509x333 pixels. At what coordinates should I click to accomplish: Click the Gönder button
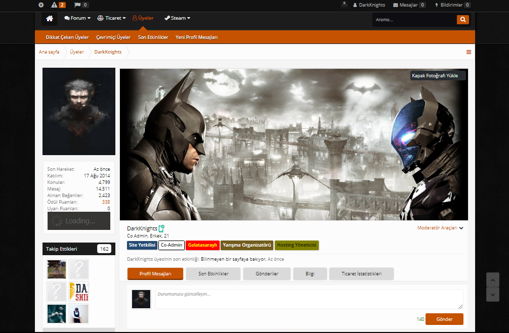coord(444,319)
